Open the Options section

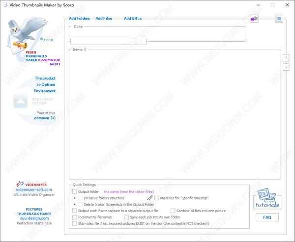pyautogui.click(x=46, y=84)
